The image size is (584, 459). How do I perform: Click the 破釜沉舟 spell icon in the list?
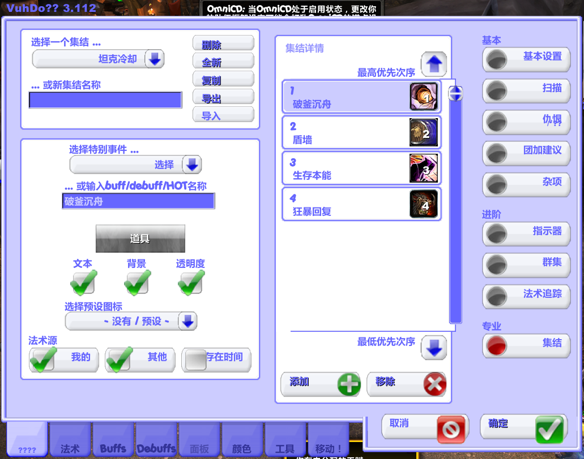pyautogui.click(x=423, y=96)
